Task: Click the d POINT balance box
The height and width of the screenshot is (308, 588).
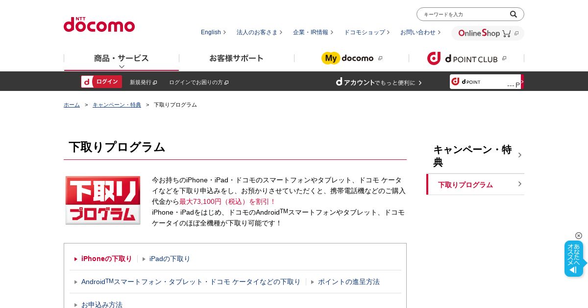Action: [x=485, y=82]
